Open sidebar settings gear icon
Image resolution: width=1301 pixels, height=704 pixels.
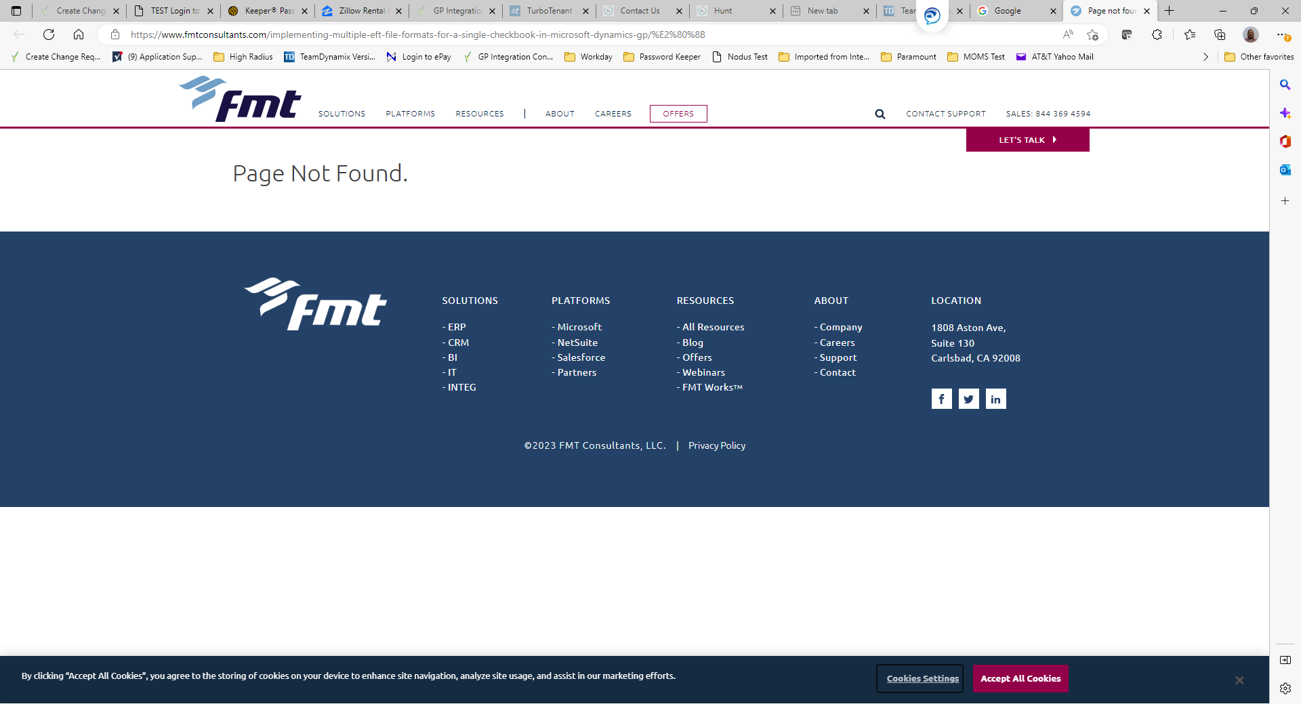pos(1285,688)
